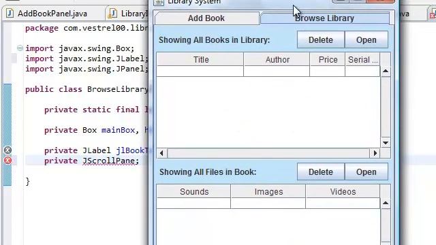The image size is (436, 245).
Task: Click red error marker beside JScrollPane line
Action: 7,161
